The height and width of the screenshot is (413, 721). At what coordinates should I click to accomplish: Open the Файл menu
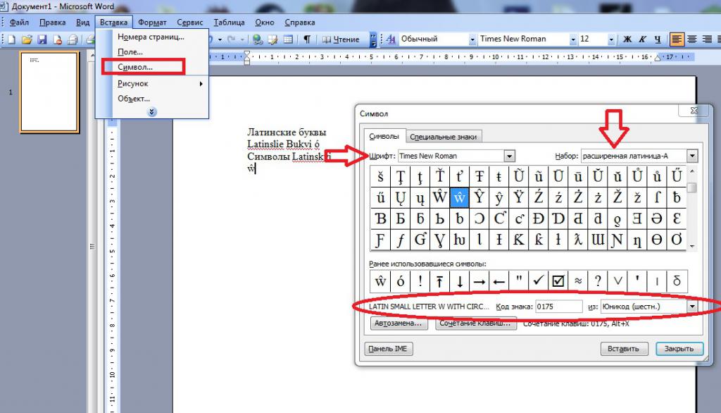pyautogui.click(x=19, y=22)
